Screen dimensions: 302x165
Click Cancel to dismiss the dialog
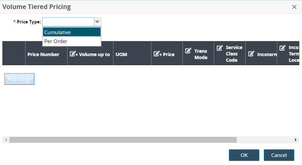click(x=279, y=155)
